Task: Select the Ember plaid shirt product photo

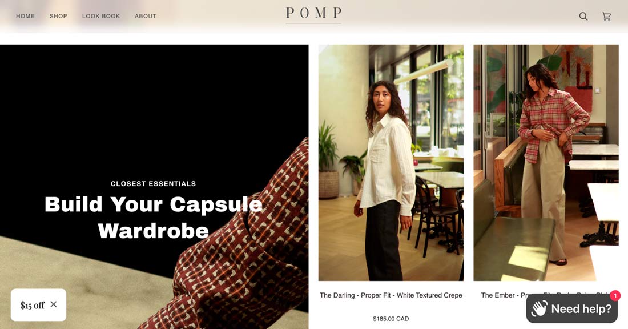Action: tap(546, 163)
